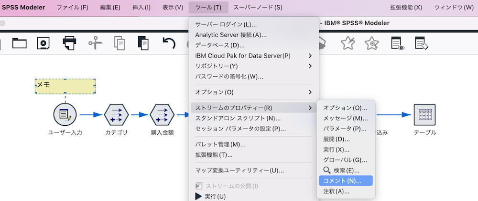
Task: Choose パレット管理 (M)...
Action: pyautogui.click(x=254, y=144)
